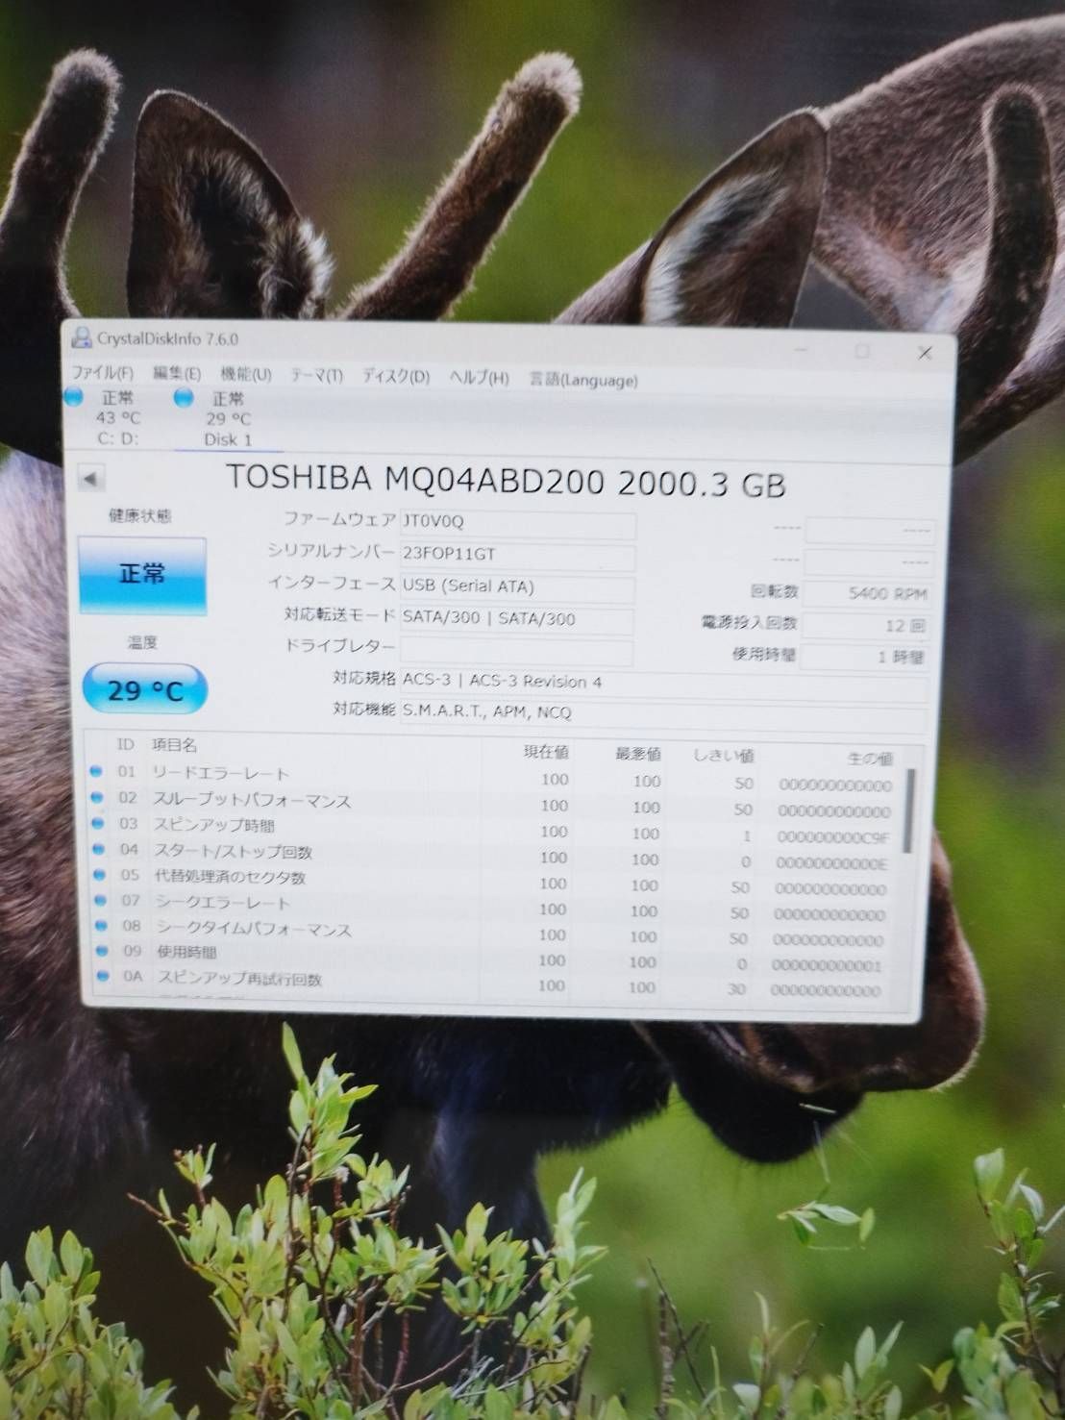Viewport: 1065px width, 1420px height.
Task: Maximize the CrystalDiskInfo window
Action: pyautogui.click(x=862, y=351)
